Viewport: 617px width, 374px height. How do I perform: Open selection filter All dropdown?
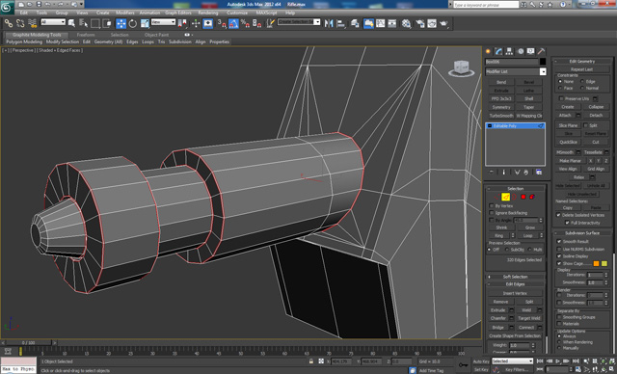[x=53, y=22]
